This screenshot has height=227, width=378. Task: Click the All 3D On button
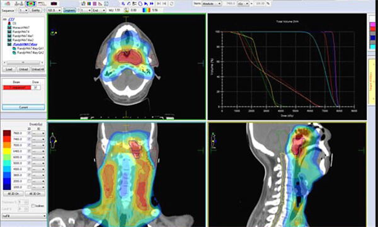(35, 194)
